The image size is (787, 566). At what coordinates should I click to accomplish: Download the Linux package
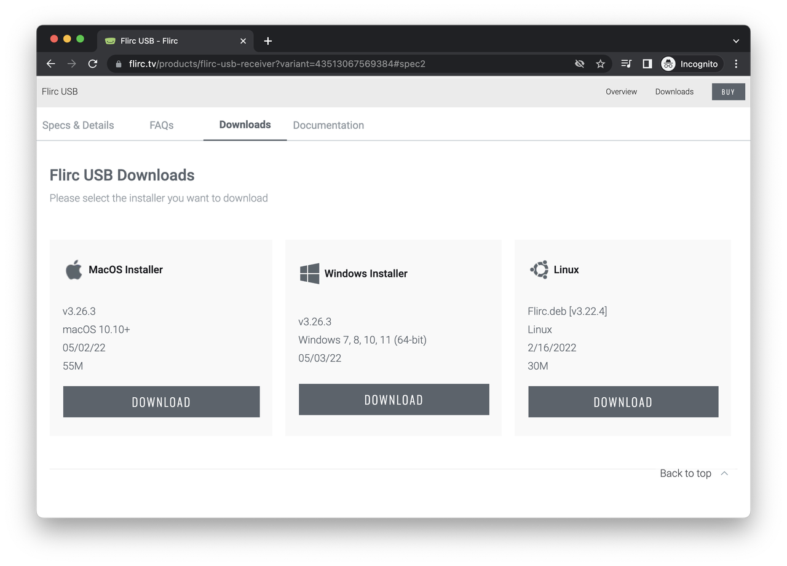pos(623,402)
